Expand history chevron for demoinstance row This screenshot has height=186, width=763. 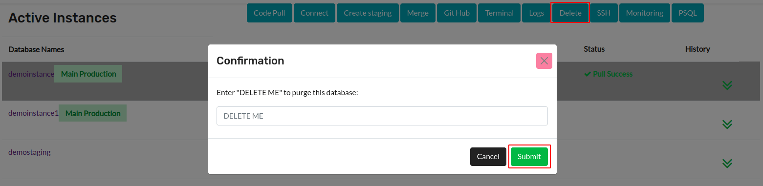coord(727,85)
